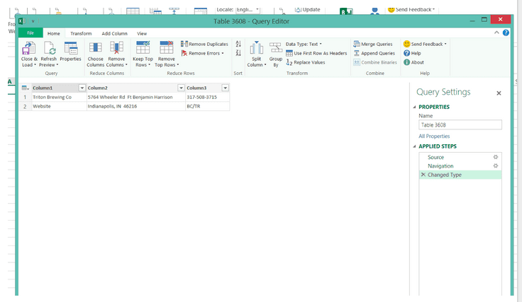Click the gear icon next to Navigation step

[496, 165]
